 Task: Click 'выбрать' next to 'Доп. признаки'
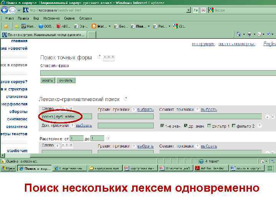click(84, 125)
